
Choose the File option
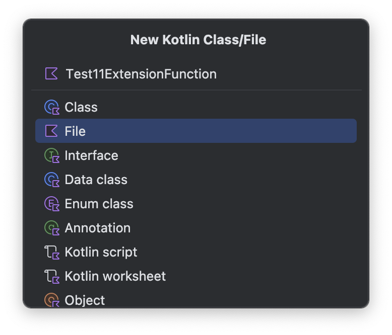tap(75, 131)
